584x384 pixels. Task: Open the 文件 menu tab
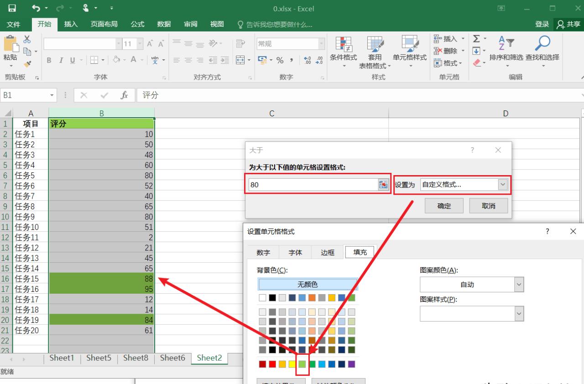point(13,24)
